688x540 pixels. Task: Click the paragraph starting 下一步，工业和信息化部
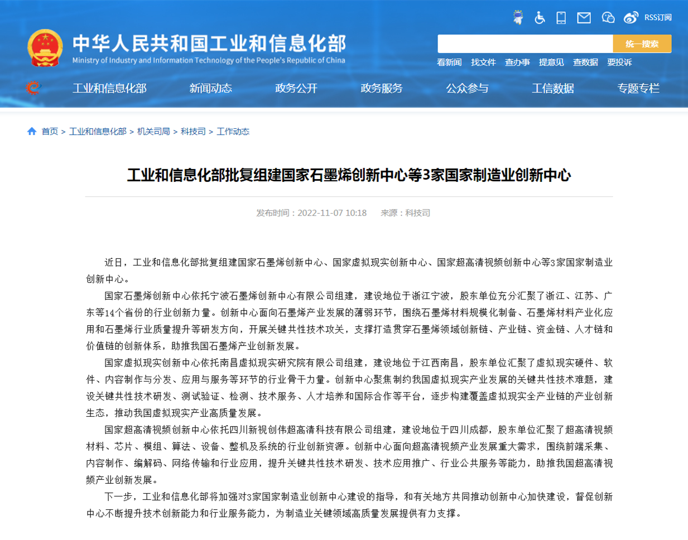click(x=349, y=505)
